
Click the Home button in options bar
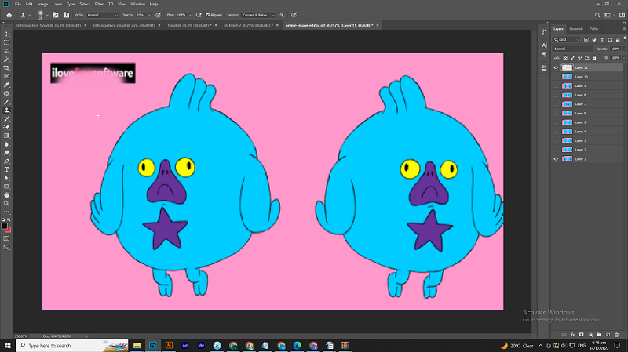coord(9,15)
